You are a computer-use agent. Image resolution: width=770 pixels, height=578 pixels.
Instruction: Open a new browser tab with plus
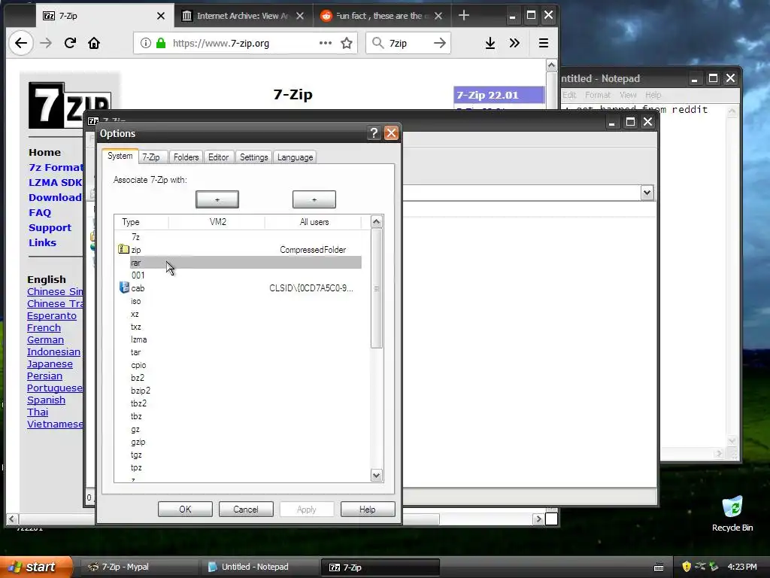pos(463,16)
